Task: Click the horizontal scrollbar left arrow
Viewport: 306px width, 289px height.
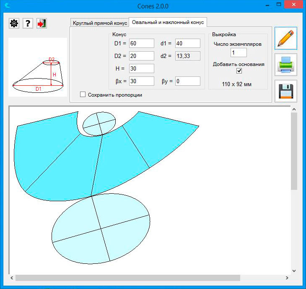Action: (x=12, y=278)
